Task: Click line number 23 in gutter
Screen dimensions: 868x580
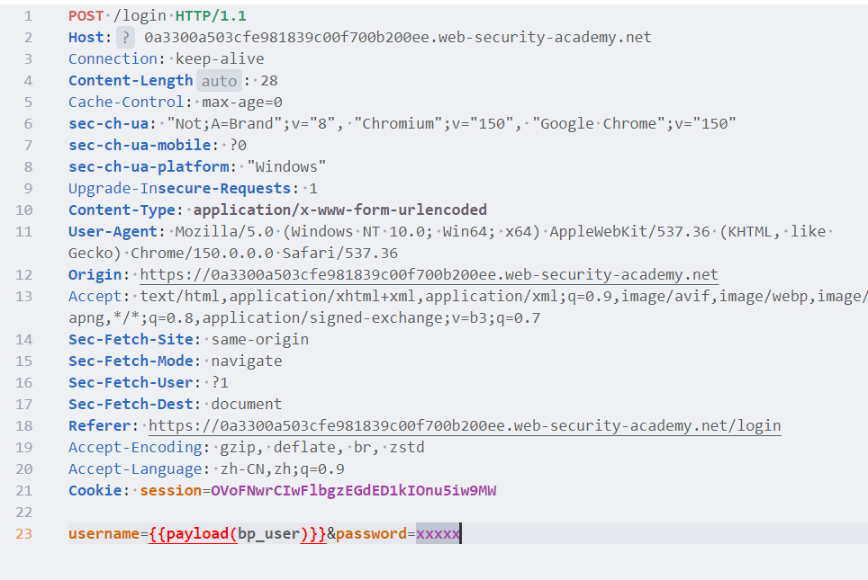Action: coord(23,533)
